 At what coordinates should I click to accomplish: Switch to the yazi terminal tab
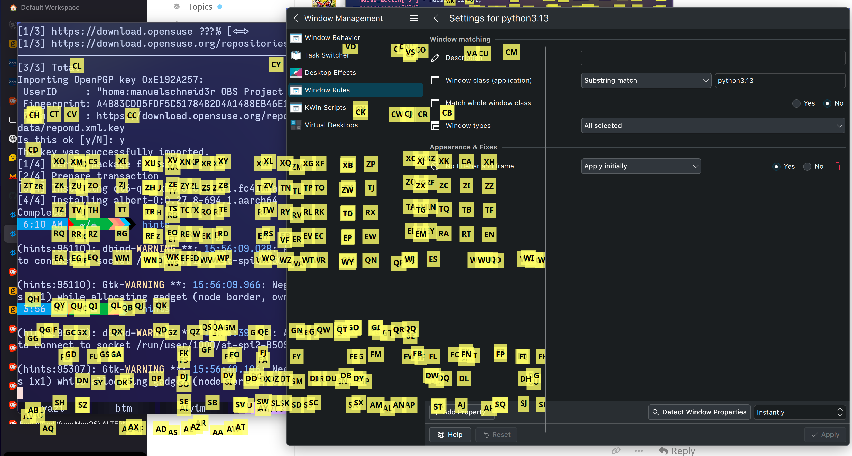(x=53, y=408)
